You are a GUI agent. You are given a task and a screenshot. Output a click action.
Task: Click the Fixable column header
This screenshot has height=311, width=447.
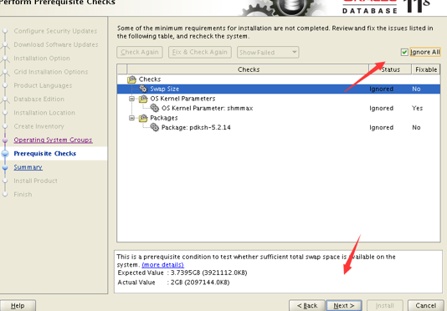tap(426, 69)
